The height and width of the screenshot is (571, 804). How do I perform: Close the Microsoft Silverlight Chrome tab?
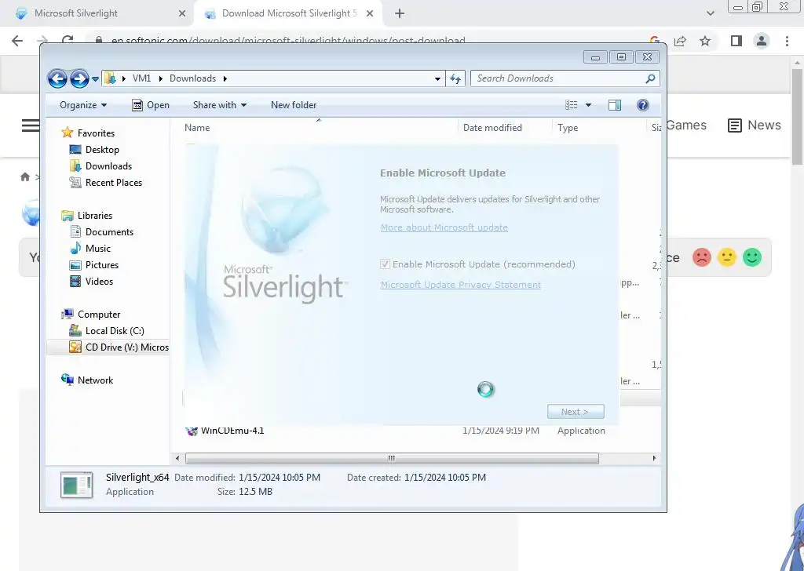182,13
